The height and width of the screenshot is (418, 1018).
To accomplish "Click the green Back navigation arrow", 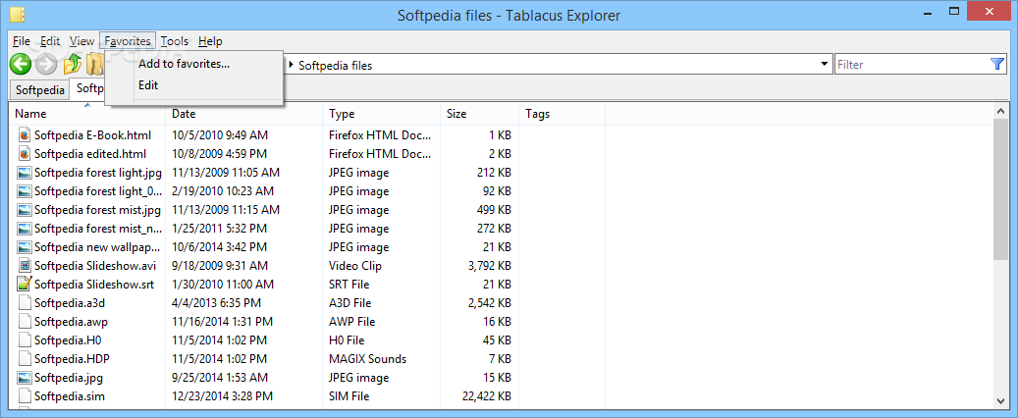I will 21,64.
